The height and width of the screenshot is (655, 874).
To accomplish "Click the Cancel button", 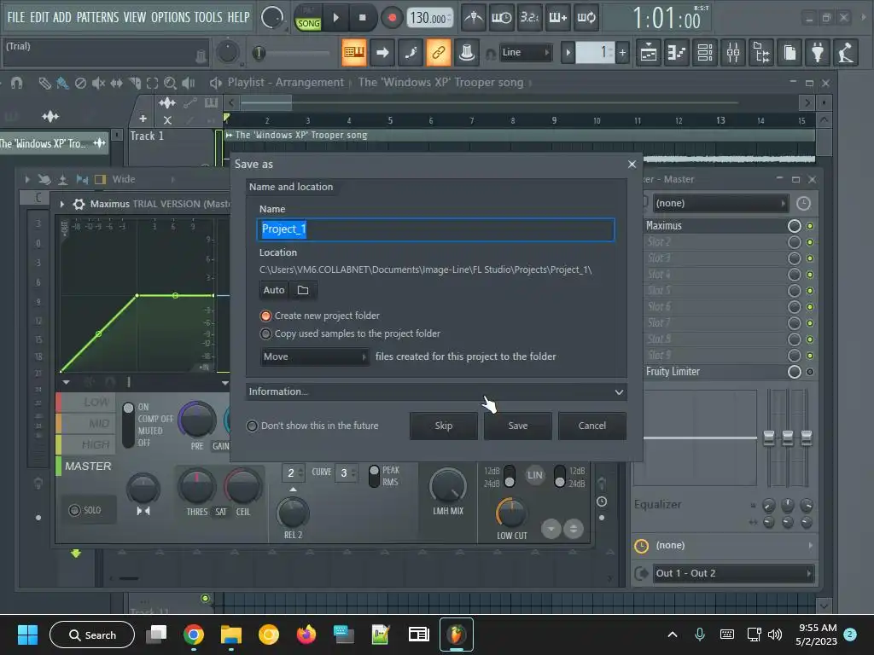I will click(592, 426).
